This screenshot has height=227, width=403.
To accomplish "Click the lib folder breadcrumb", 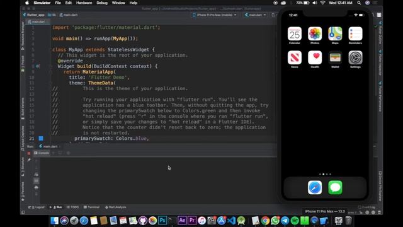I will click(x=52, y=15).
